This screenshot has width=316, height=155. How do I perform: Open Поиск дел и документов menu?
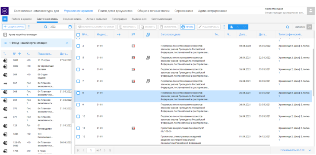115,11
